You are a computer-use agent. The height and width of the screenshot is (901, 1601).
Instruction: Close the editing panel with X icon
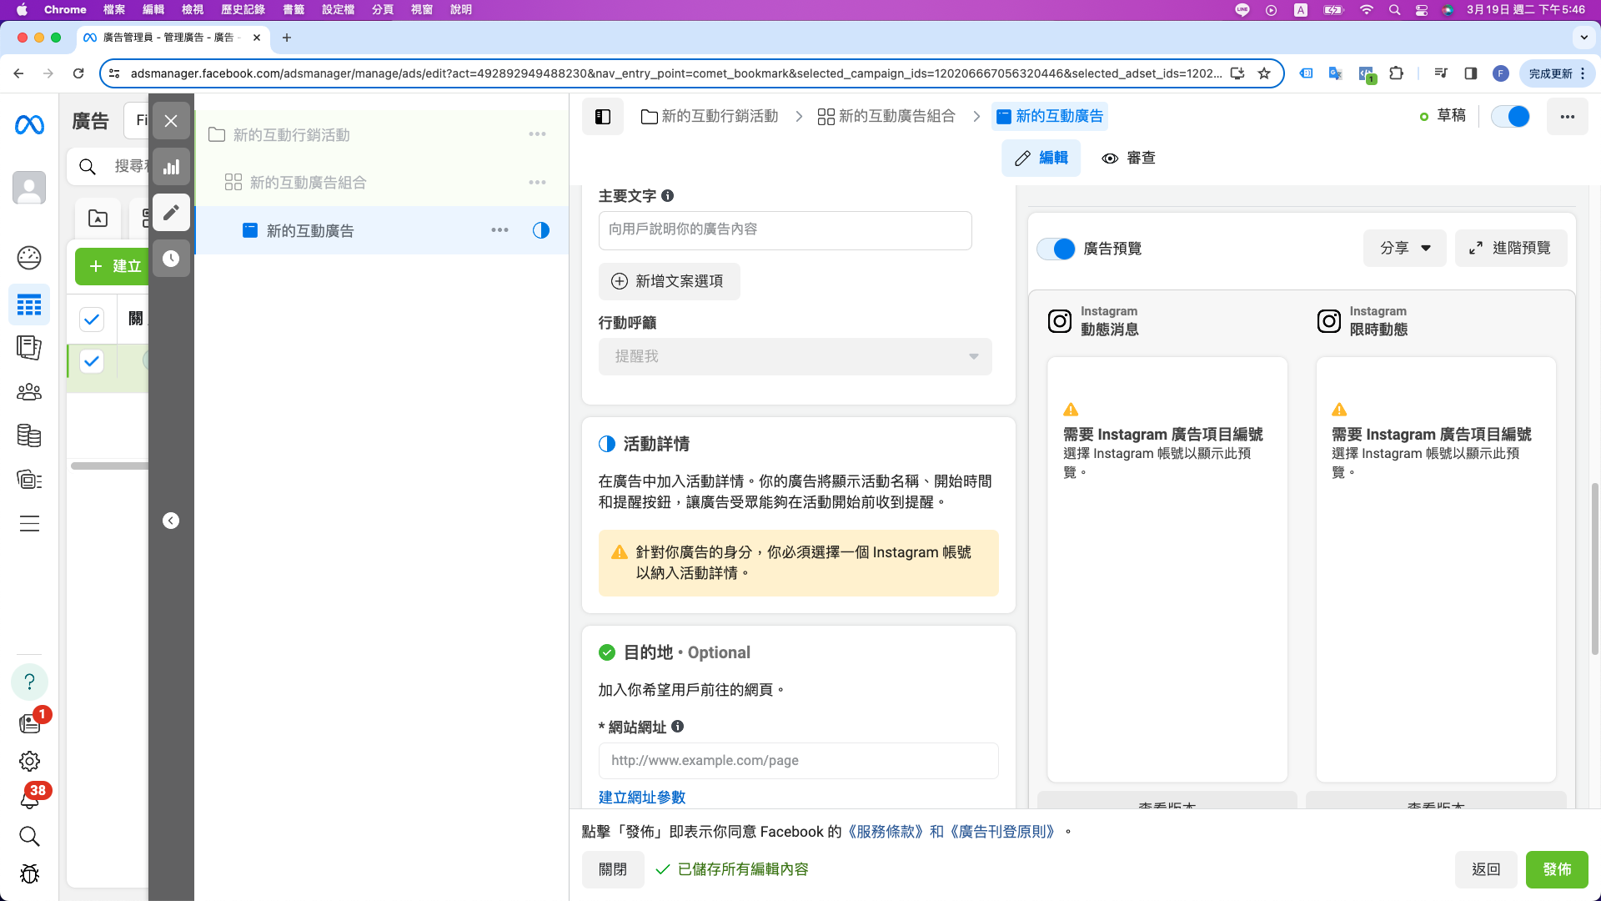171,121
